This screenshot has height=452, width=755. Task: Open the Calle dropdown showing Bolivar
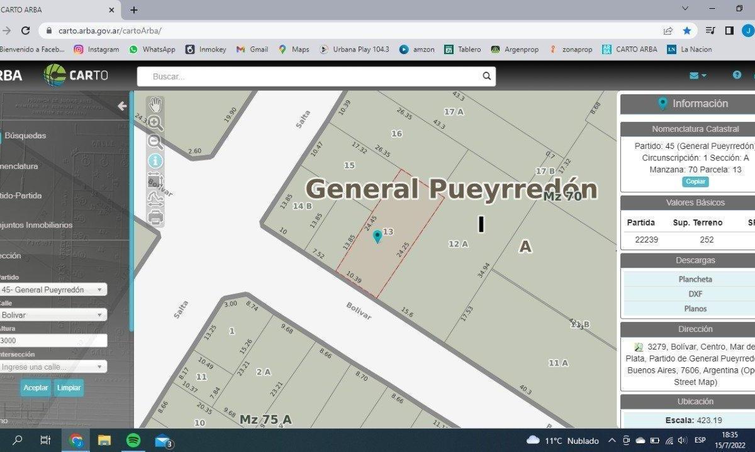(x=52, y=315)
